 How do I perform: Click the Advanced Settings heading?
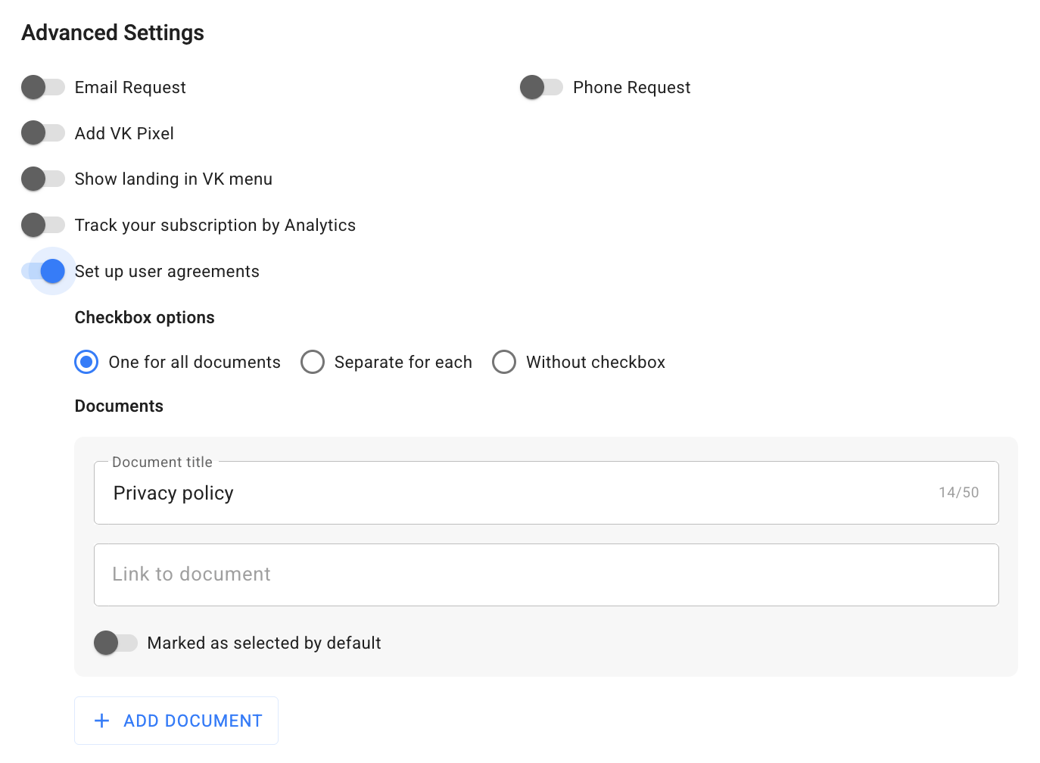click(113, 33)
